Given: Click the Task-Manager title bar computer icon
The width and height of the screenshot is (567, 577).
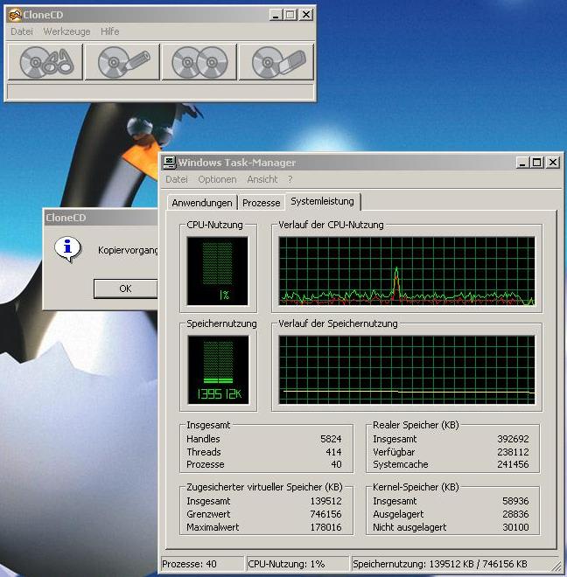Looking at the screenshot, I should (170, 163).
